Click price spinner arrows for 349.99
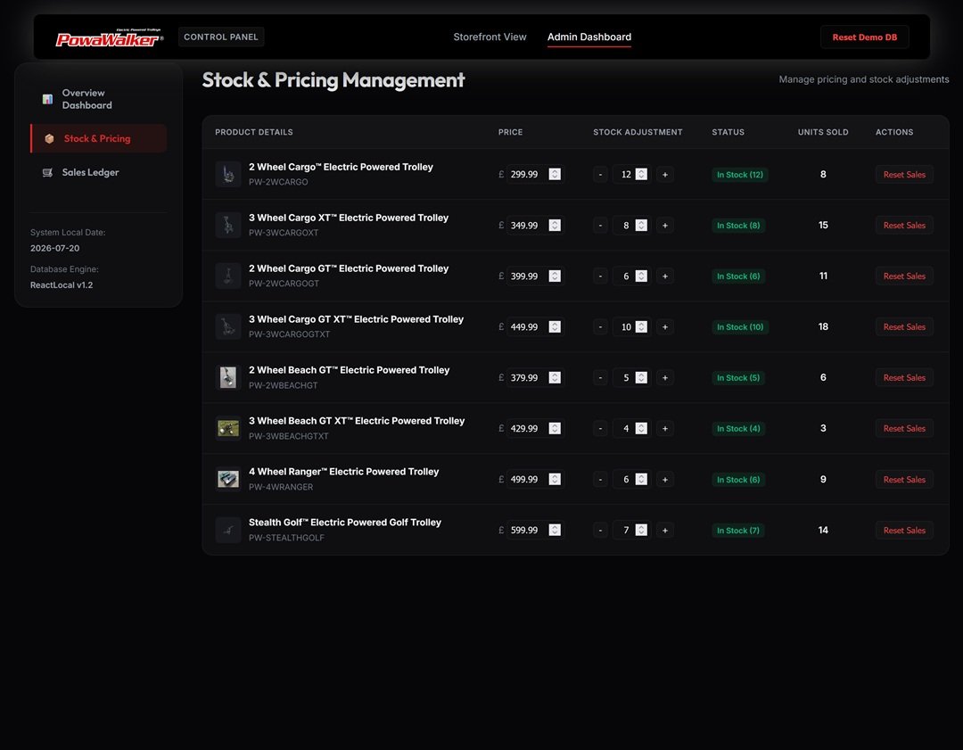Image resolution: width=963 pixels, height=750 pixels. coord(555,226)
